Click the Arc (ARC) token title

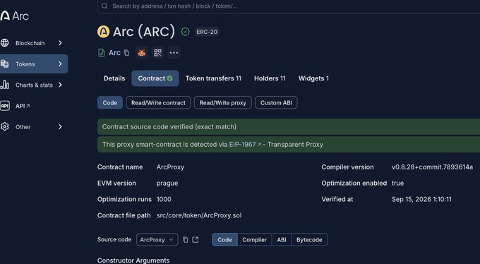144,32
